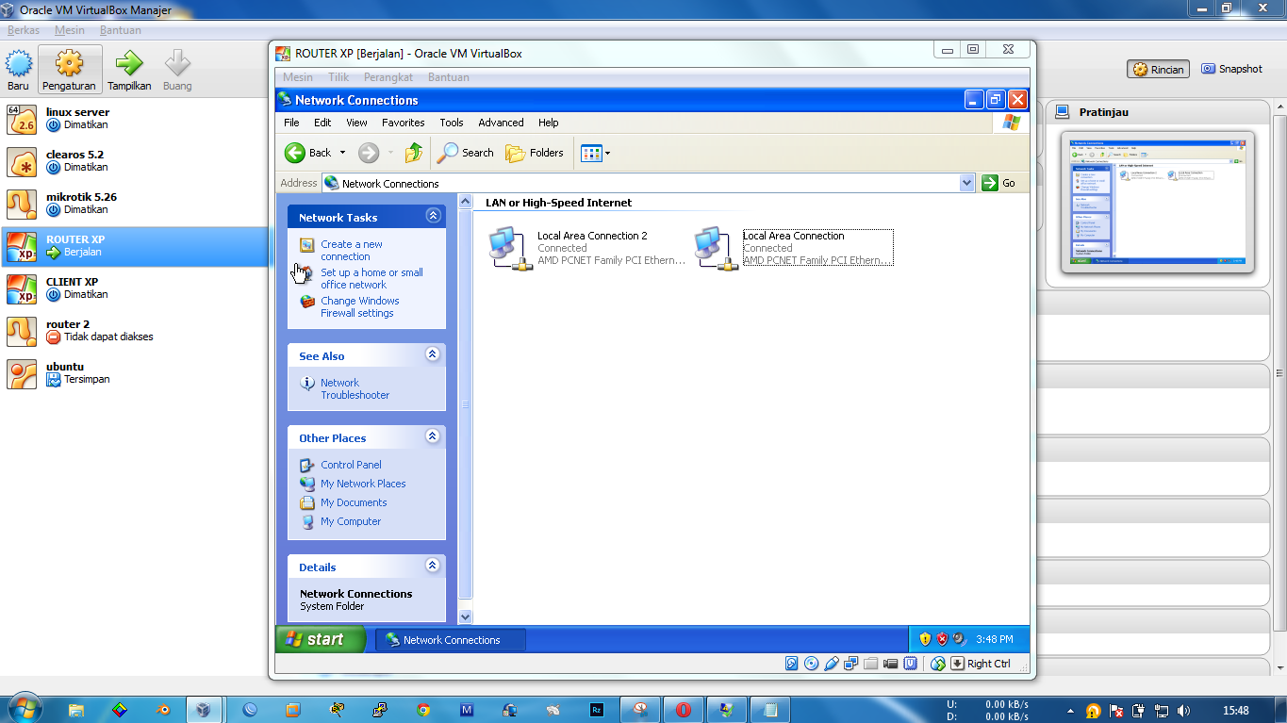Open the Views dropdown arrow
The height and width of the screenshot is (723, 1287).
pos(607,153)
